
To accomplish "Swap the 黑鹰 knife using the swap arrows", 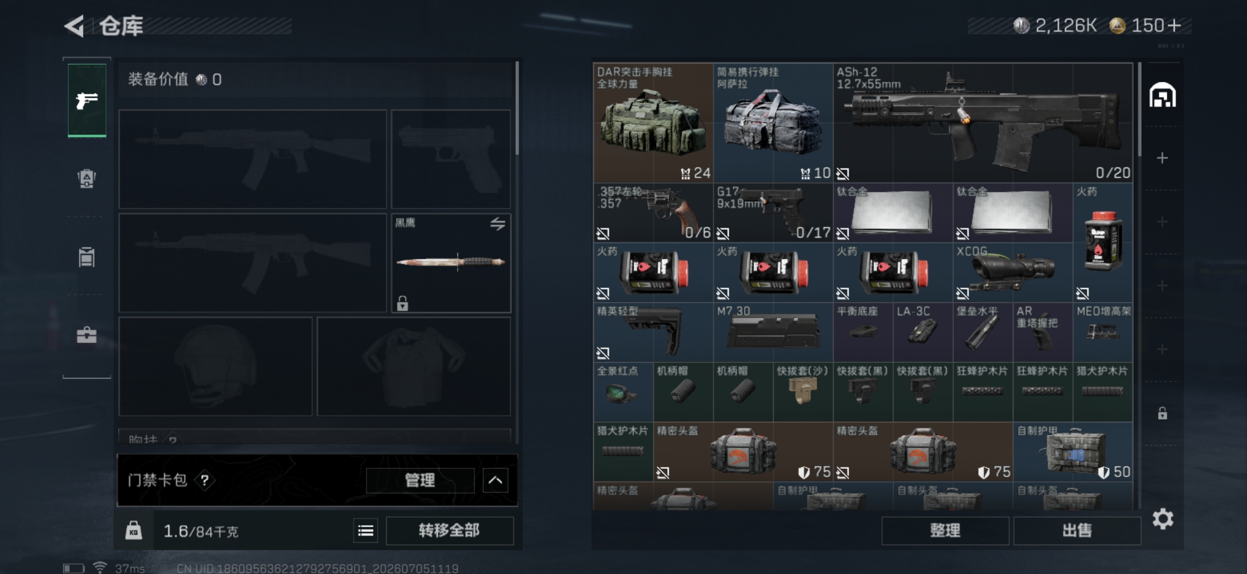I will (x=497, y=224).
